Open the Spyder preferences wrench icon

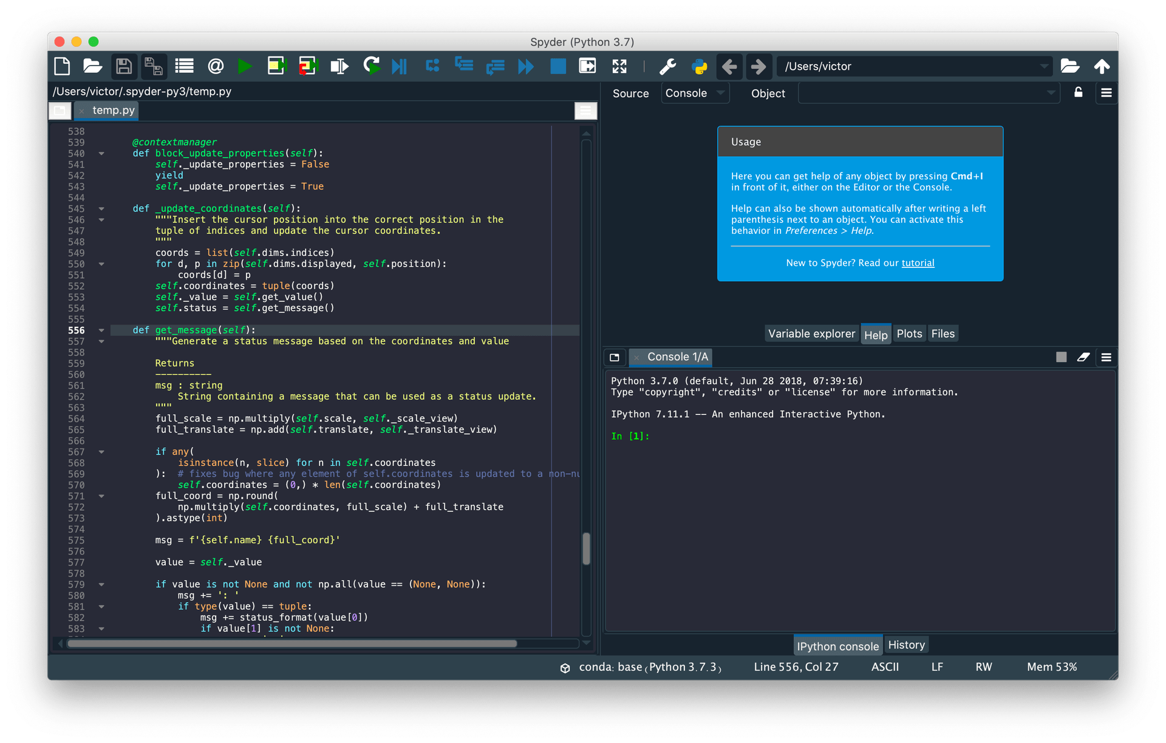click(667, 66)
